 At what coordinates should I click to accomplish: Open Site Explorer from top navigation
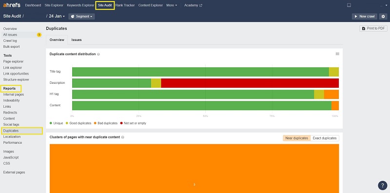(x=54, y=5)
